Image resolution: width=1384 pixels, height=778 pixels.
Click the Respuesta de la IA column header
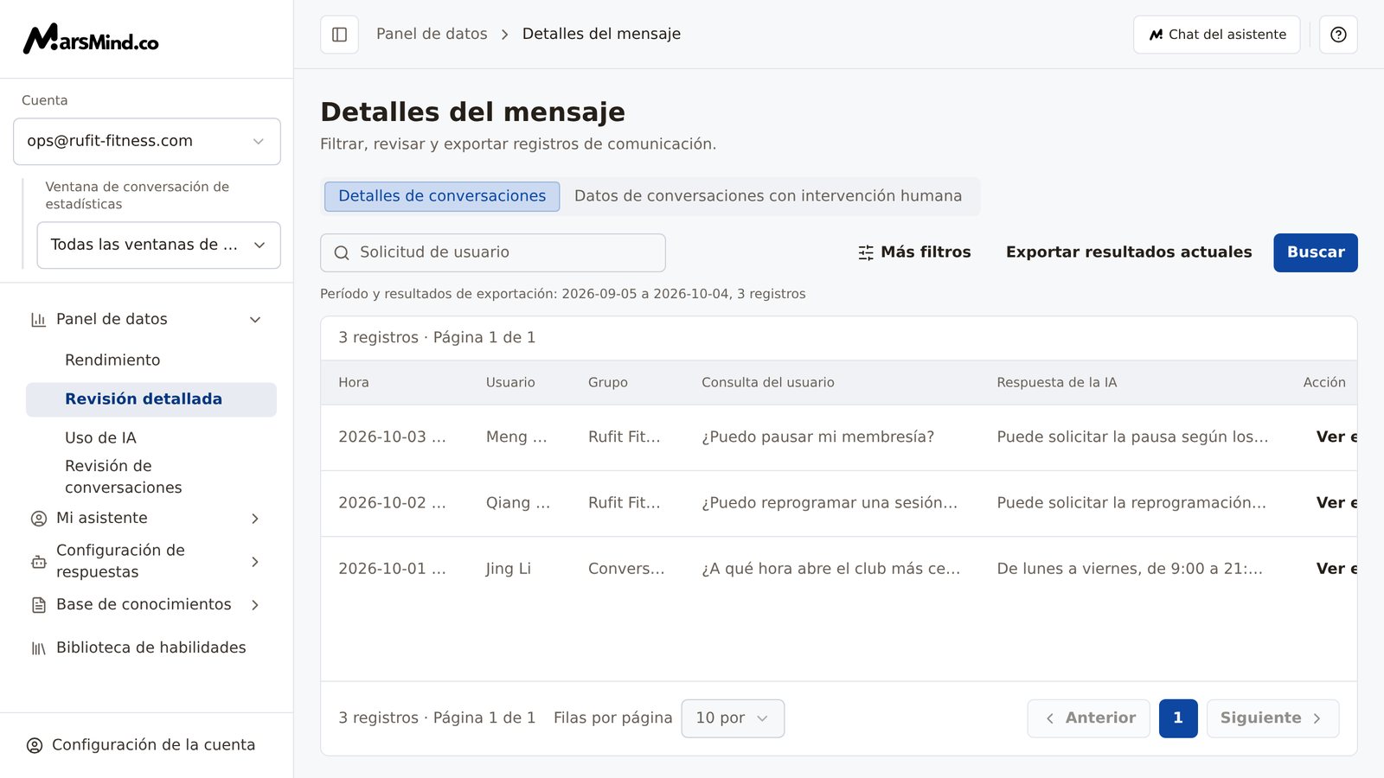click(x=1056, y=382)
